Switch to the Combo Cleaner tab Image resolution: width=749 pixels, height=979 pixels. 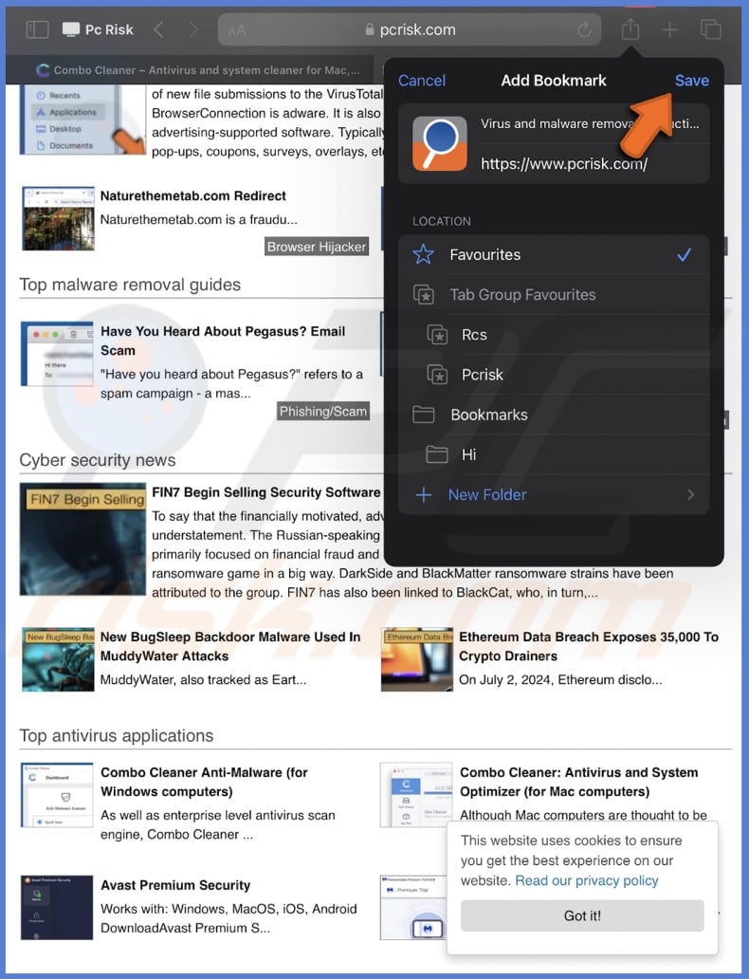[198, 70]
